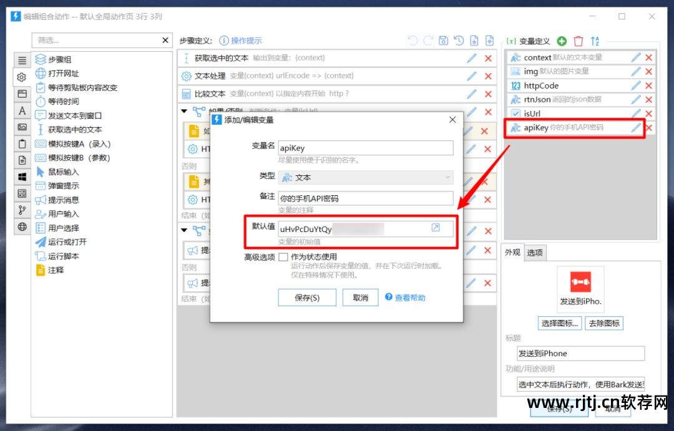Edit the context variable pencil icon
674x431 pixels.
click(x=636, y=57)
